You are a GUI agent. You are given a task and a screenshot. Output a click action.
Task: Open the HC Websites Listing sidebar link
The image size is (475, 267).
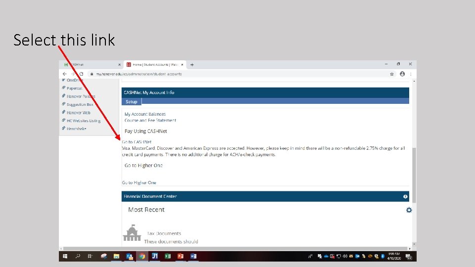[84, 121]
